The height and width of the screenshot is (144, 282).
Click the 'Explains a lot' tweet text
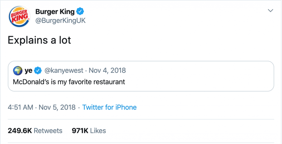(x=39, y=40)
